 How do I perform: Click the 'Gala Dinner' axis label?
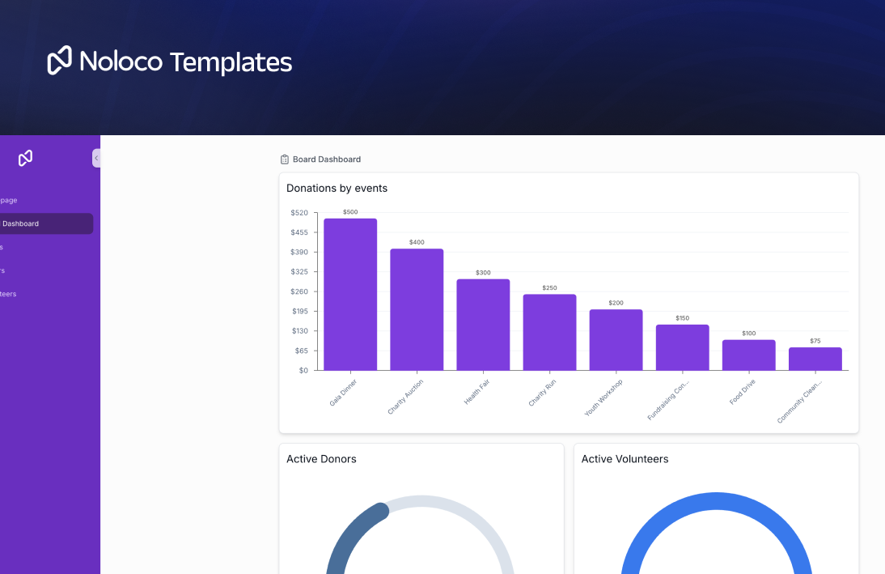click(x=343, y=393)
